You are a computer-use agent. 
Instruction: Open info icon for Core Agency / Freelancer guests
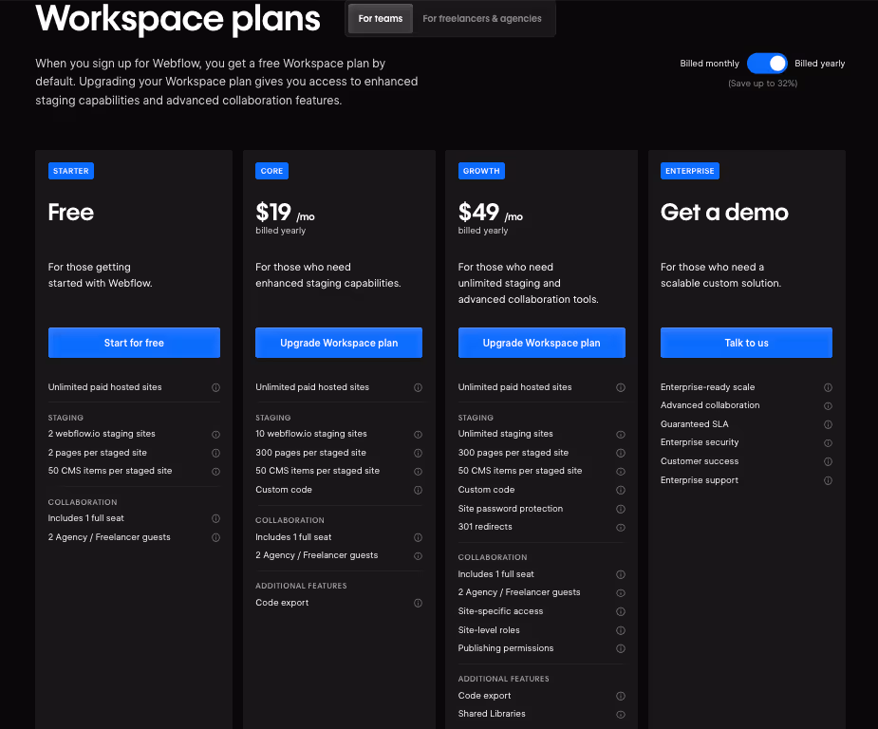[418, 556]
